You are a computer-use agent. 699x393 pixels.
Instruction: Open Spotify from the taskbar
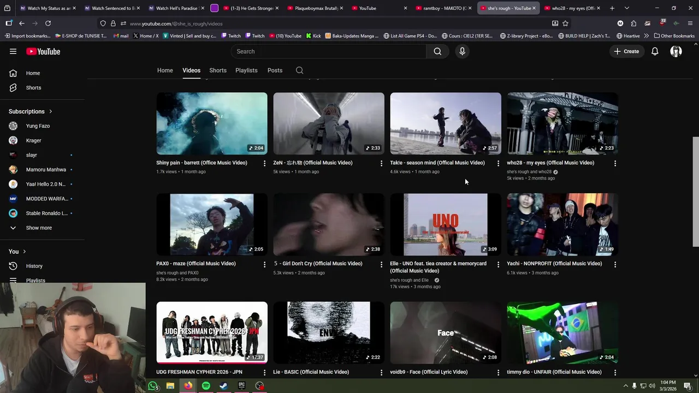[206, 386]
